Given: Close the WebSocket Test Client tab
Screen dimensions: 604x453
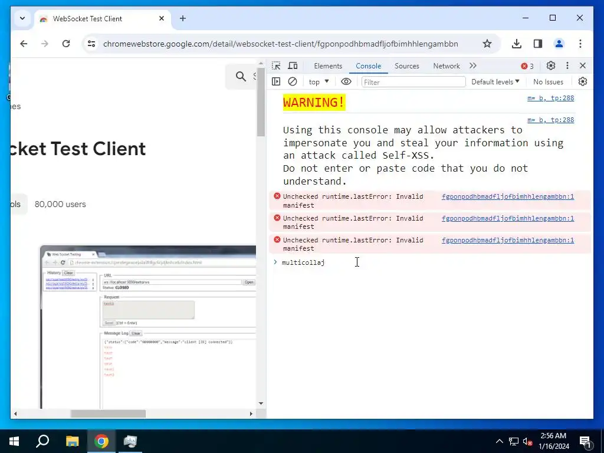Looking at the screenshot, I should [x=162, y=18].
